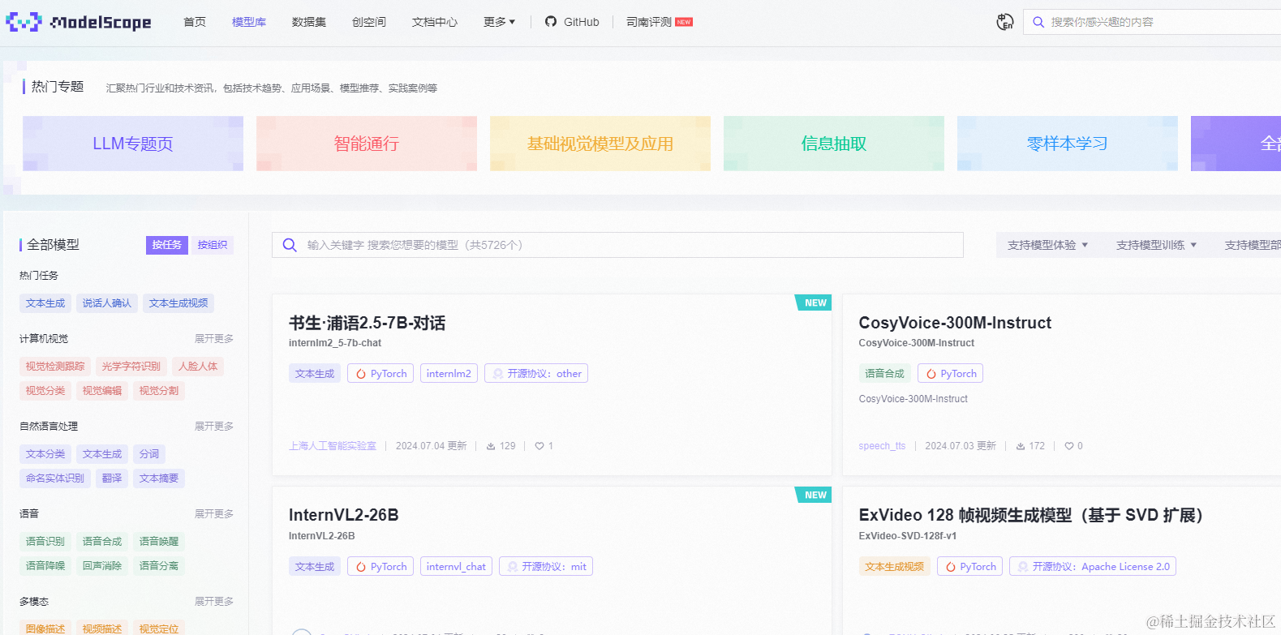Filter by 文本摘要 task tag

coord(159,478)
